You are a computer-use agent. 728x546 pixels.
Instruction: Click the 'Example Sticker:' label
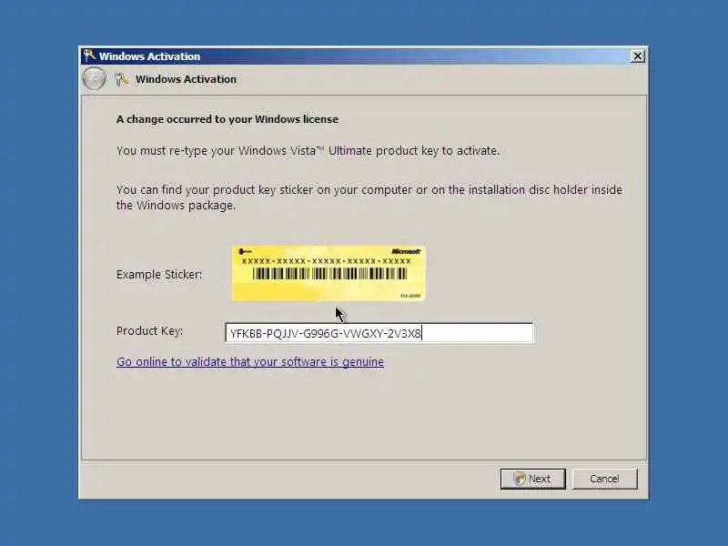click(x=159, y=275)
